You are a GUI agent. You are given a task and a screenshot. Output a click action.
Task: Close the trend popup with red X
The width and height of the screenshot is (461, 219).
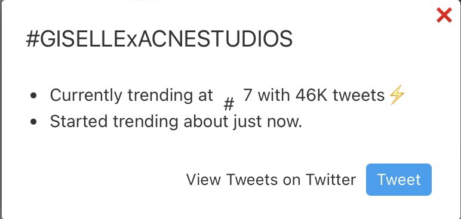(444, 16)
